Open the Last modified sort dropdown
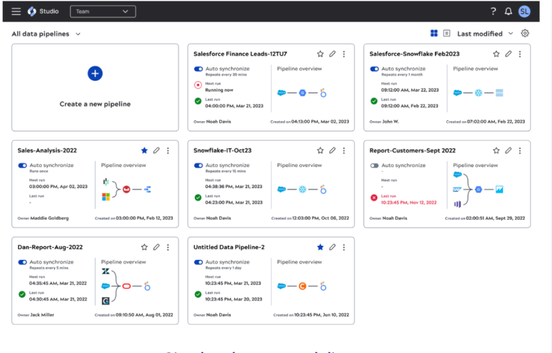This screenshot has height=353, width=552. [x=484, y=34]
